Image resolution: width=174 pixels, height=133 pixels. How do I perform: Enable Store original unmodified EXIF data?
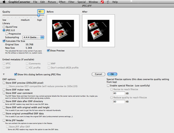pos(4,114)
